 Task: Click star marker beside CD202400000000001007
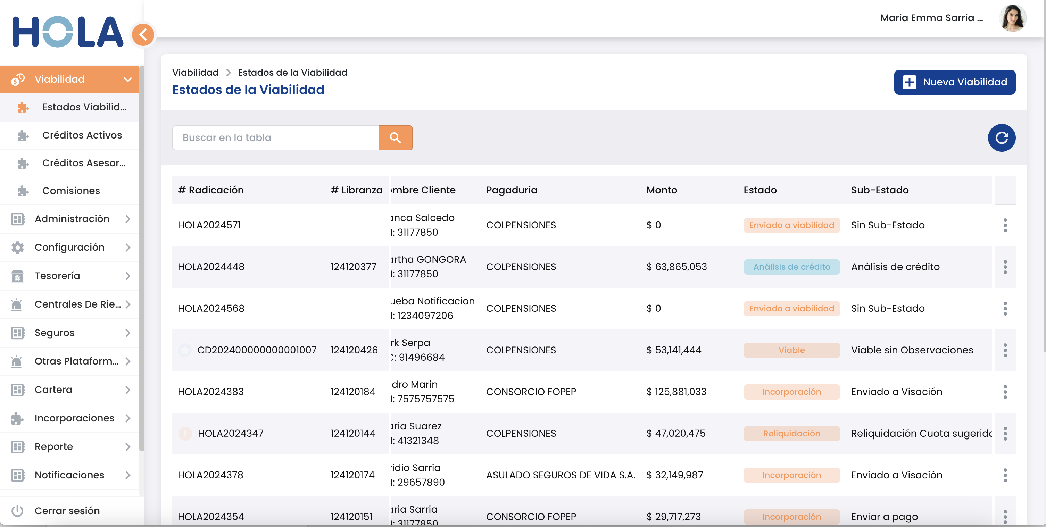[x=185, y=350]
